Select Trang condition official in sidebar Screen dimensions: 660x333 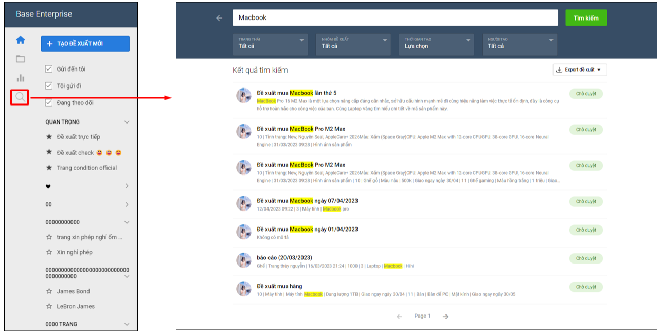click(x=87, y=168)
